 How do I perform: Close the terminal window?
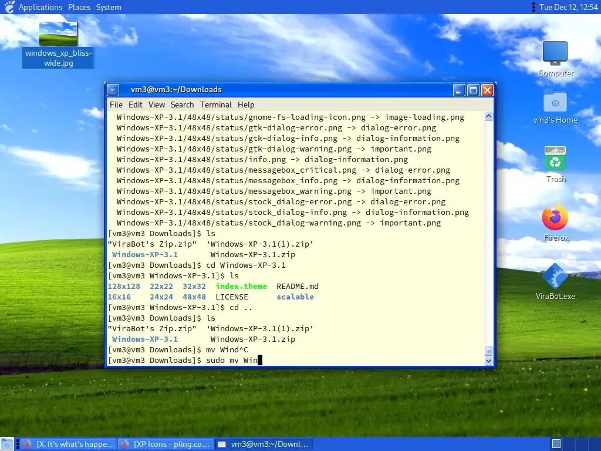pos(487,90)
